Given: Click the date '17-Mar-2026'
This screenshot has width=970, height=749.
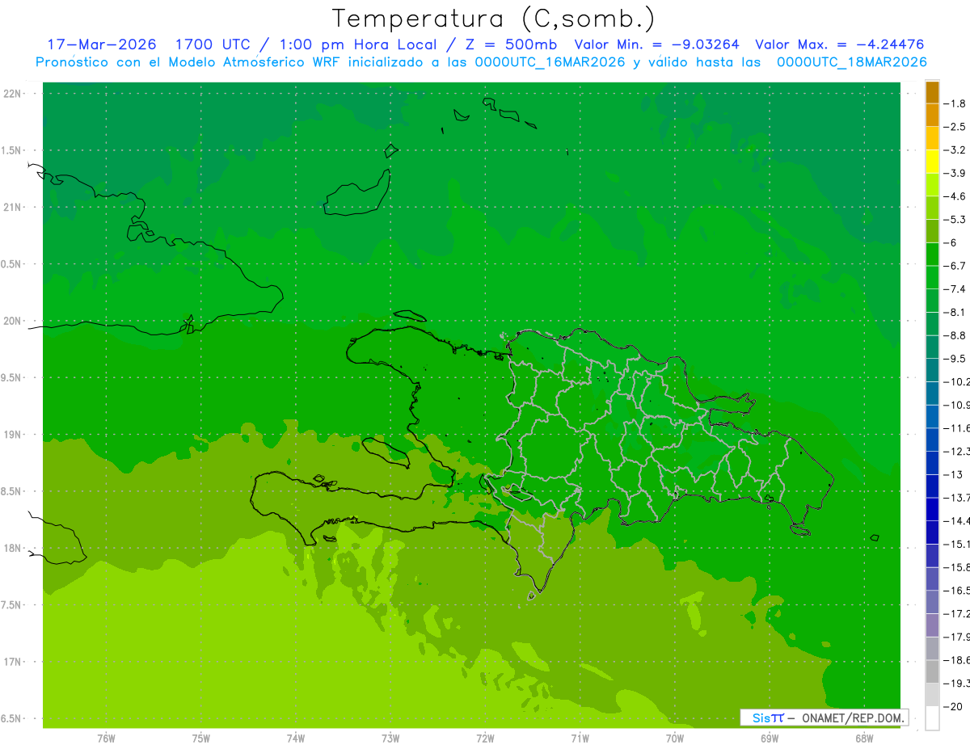Looking at the screenshot, I should click(x=102, y=44).
